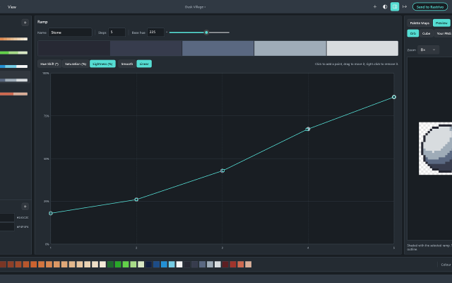Click Send to Rustrivo button

coord(430,6)
